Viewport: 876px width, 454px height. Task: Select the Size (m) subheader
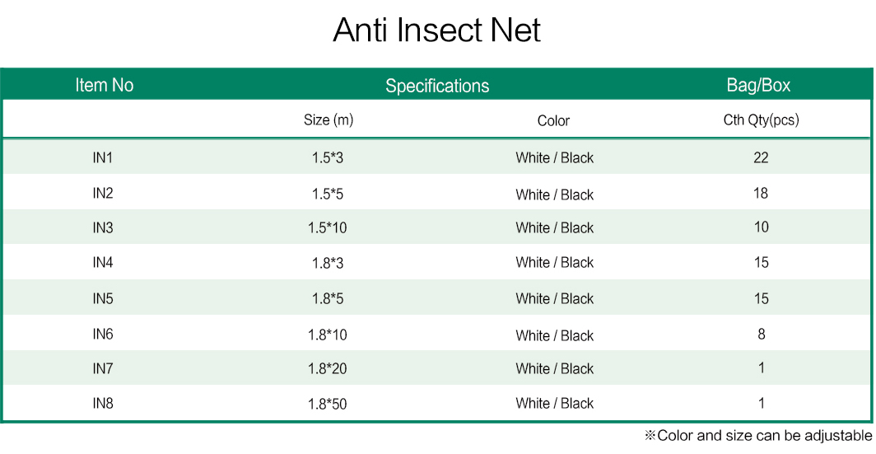[328, 120]
